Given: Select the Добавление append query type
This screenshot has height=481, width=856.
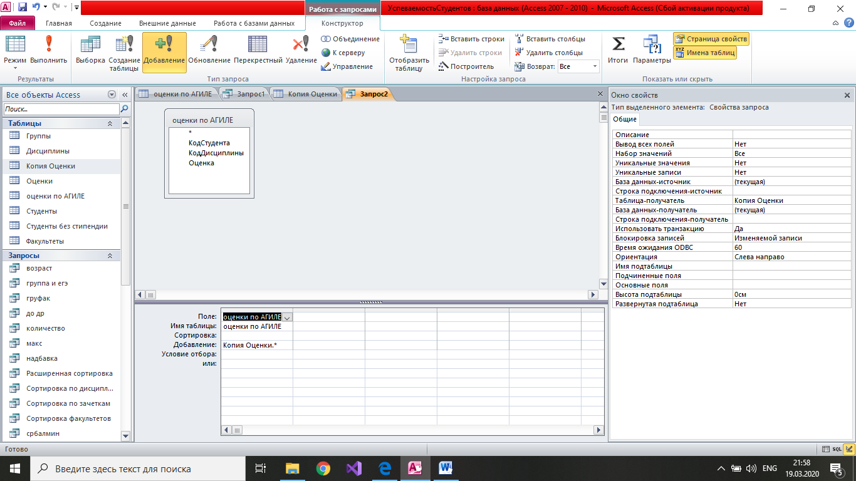Looking at the screenshot, I should (x=164, y=53).
